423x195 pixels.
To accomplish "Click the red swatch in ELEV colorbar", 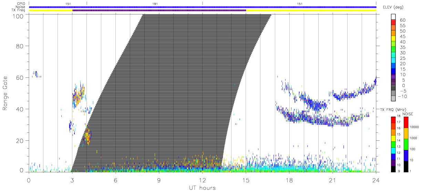I will (393, 22).
